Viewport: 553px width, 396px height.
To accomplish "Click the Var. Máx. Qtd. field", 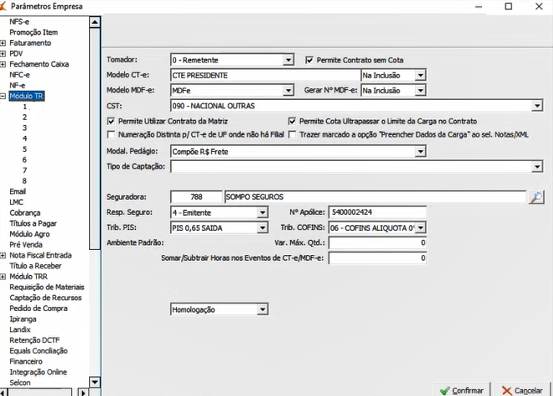I will [377, 243].
